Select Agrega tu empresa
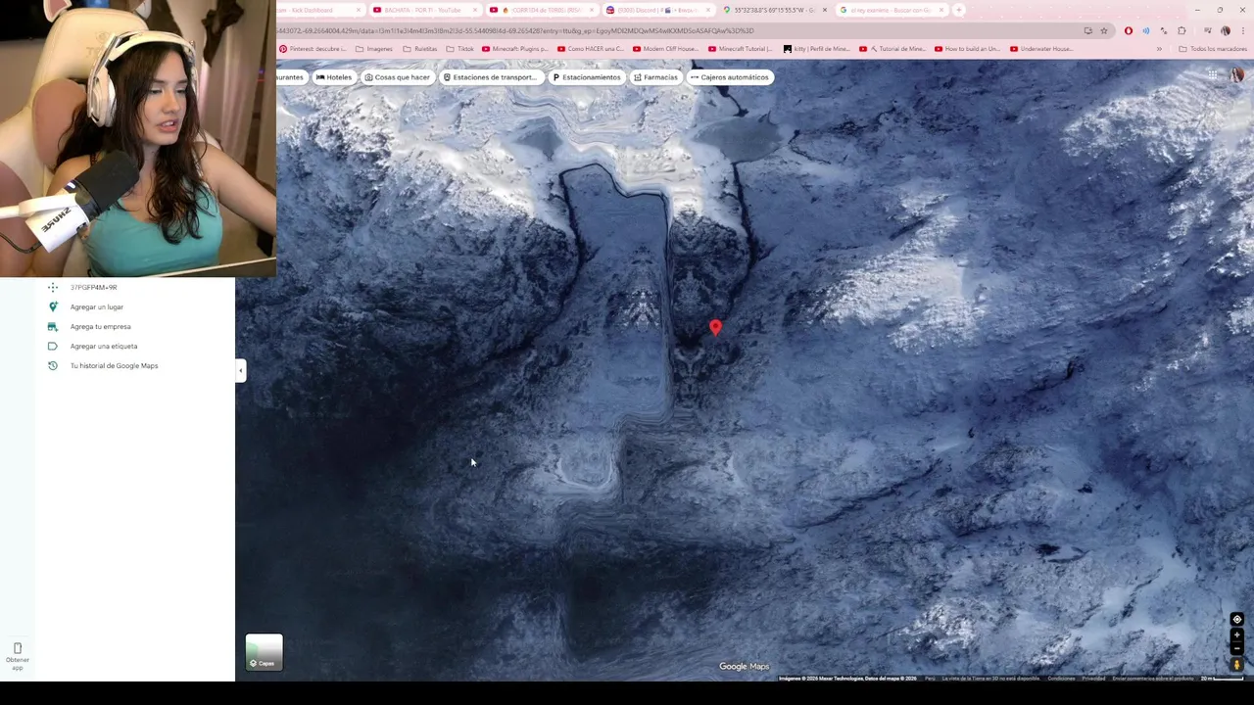The height and width of the screenshot is (705, 1254). click(x=100, y=327)
